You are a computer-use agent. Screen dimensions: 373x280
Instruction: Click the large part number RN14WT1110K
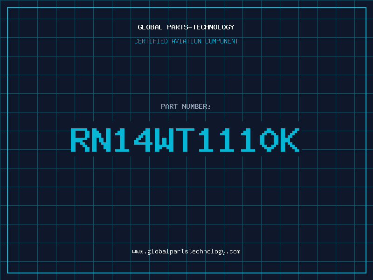click(x=185, y=140)
